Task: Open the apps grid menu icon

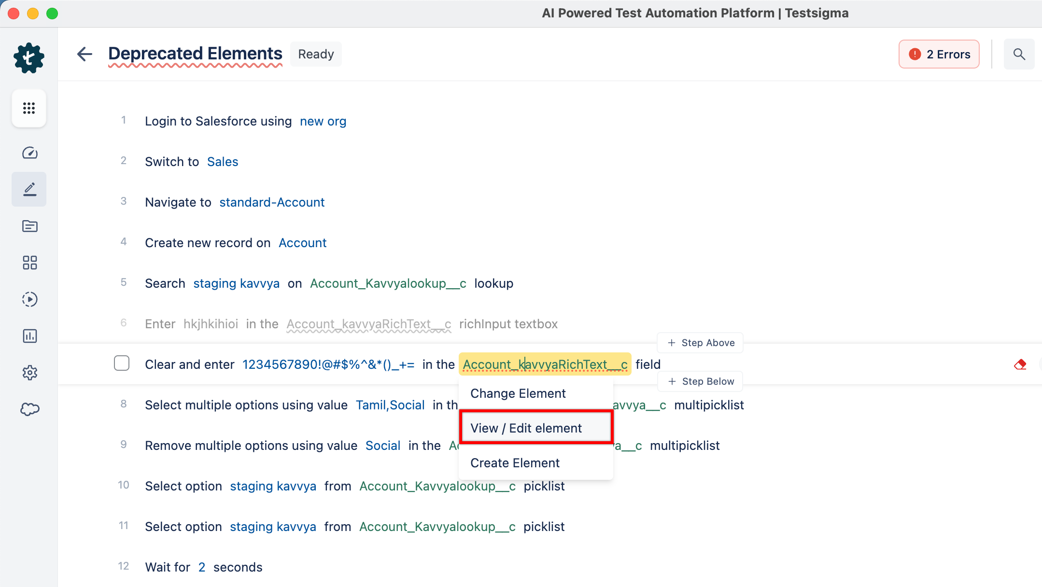Action: click(x=29, y=108)
